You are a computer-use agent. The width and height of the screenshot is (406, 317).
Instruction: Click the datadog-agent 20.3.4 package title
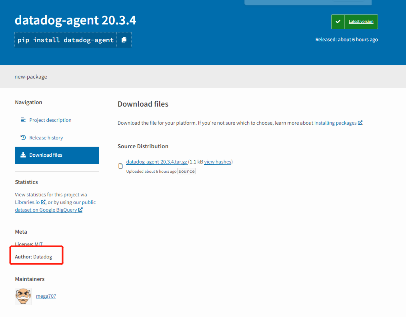coord(75,20)
